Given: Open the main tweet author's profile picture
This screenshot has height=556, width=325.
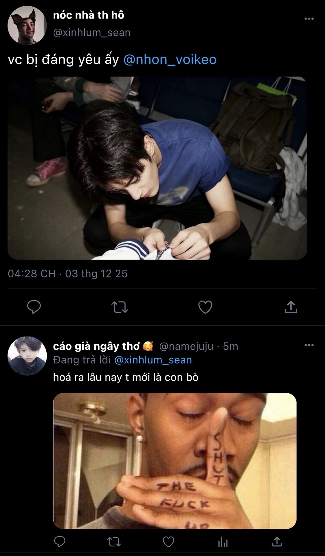Looking at the screenshot, I should coord(27,25).
